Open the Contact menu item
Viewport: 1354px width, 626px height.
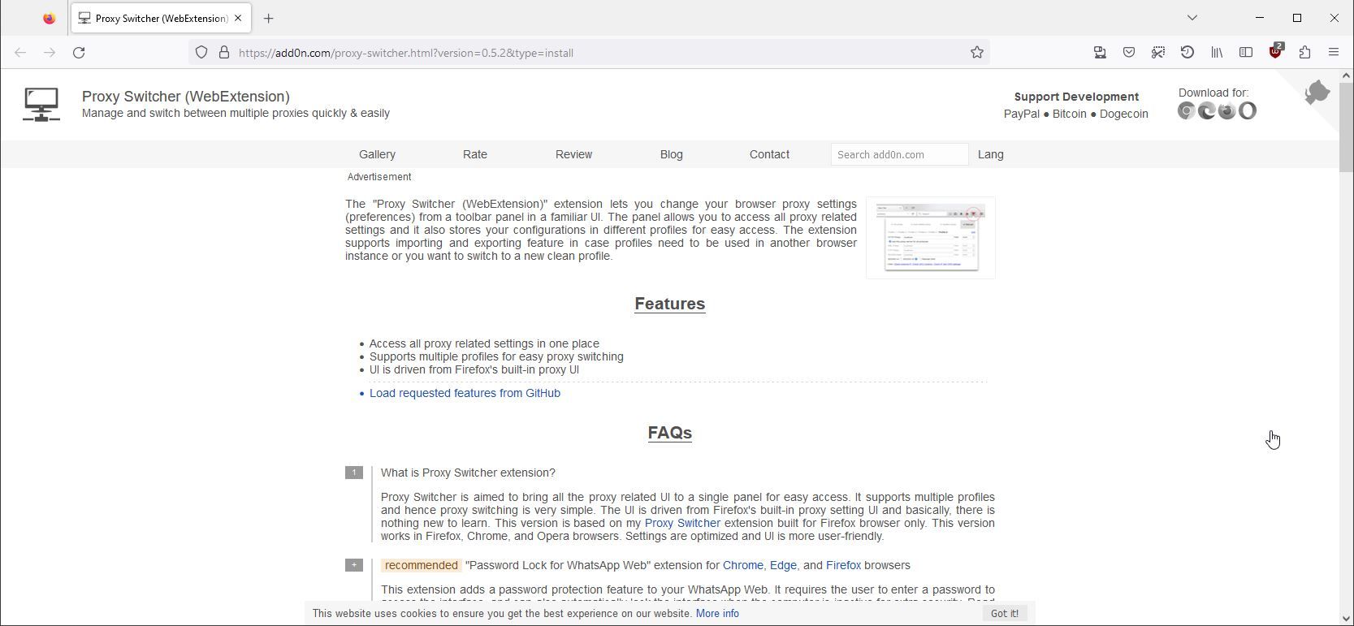(x=769, y=154)
